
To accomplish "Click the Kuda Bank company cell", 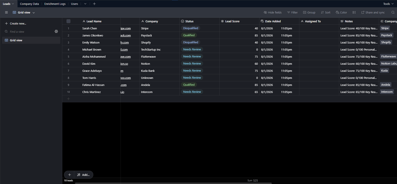I will click(x=159, y=71).
